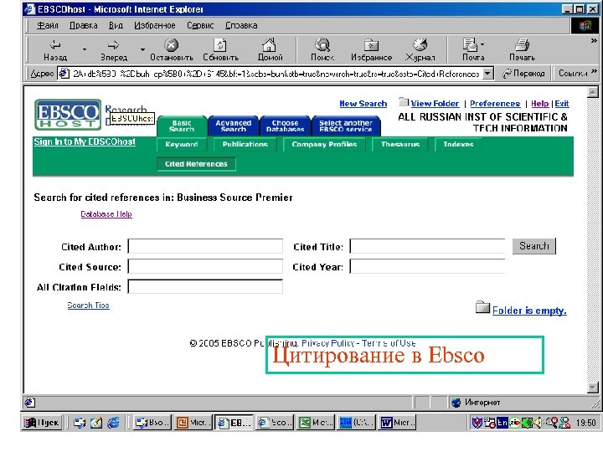
Task: Open the Пуск (Start) button
Action: 43,423
